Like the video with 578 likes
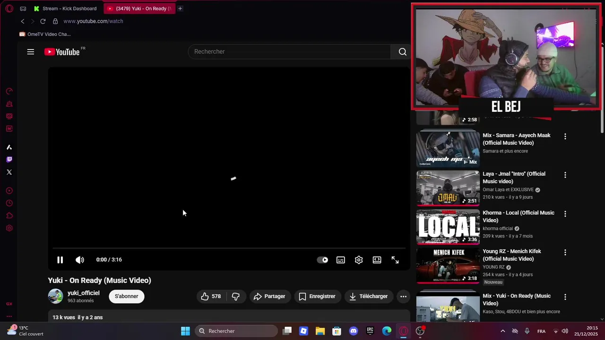605x340 pixels. click(211, 297)
